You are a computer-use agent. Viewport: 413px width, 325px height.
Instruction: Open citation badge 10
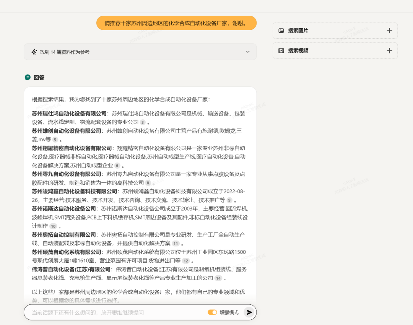pos(53,226)
